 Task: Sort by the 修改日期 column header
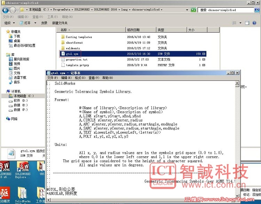click(x=141, y=30)
